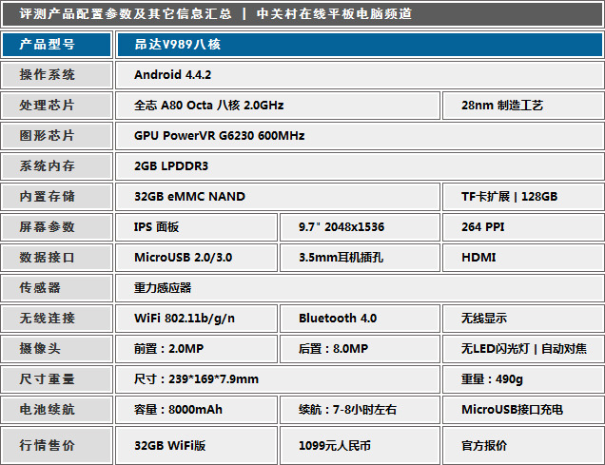This screenshot has height=465, width=605.
Task: Click the 1099元人民币 price cell
Action: [360, 446]
